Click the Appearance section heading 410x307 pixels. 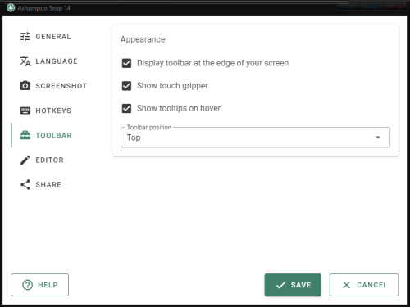[x=143, y=39]
